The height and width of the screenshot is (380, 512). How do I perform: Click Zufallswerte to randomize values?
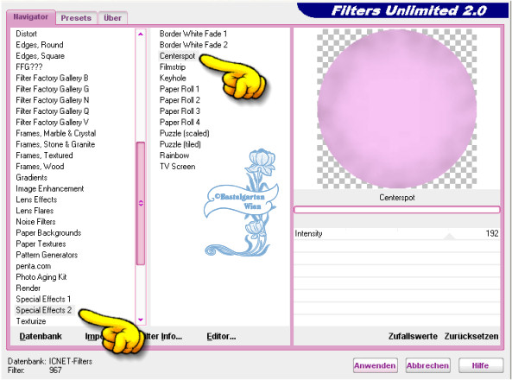pyautogui.click(x=413, y=336)
